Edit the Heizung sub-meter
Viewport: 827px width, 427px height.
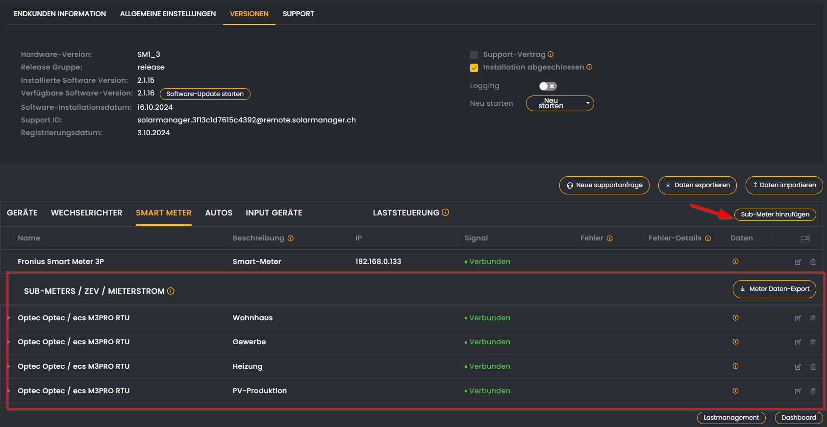pyautogui.click(x=798, y=367)
